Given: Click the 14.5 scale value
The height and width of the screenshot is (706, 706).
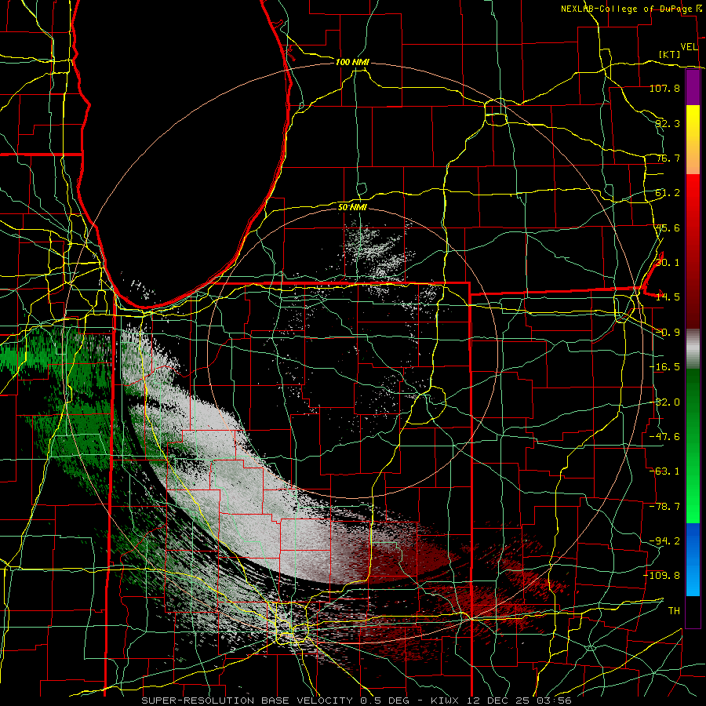Looking at the screenshot, I should [x=668, y=297].
